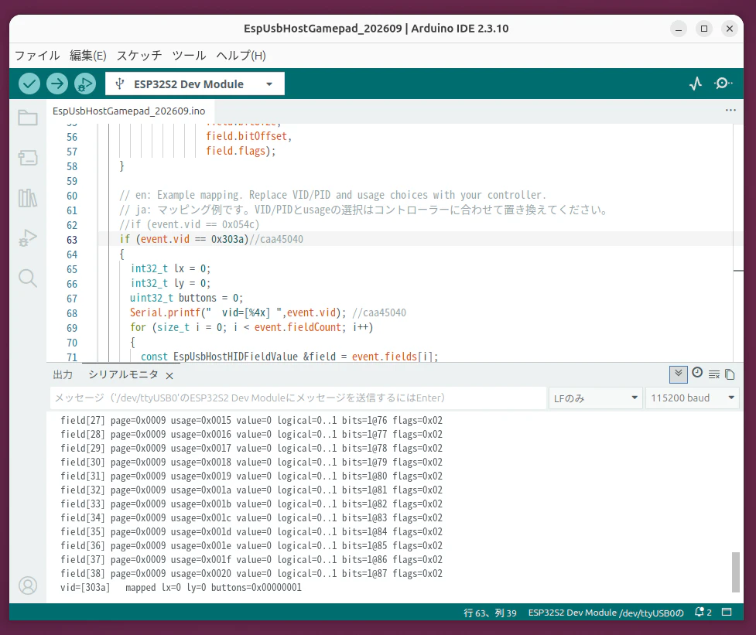Toggle autoscroll in serial monitor
This screenshot has height=635, width=756.
tap(679, 374)
